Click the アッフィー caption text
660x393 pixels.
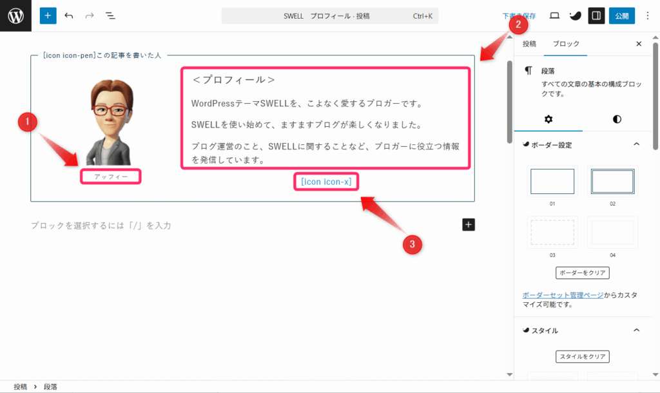(111, 177)
